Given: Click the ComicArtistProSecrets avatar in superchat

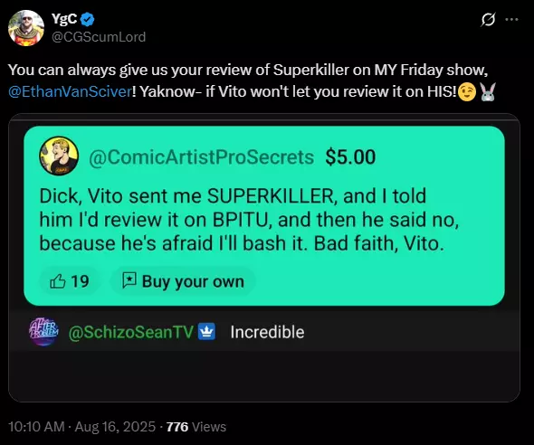Looking at the screenshot, I should click(59, 156).
